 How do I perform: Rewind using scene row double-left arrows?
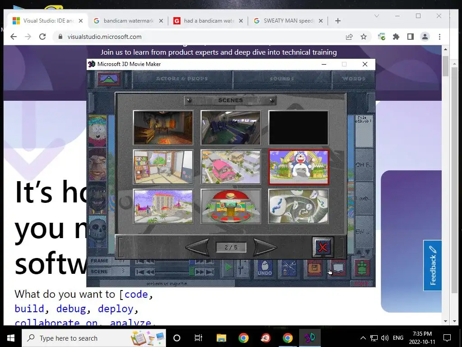pyautogui.click(x=150, y=272)
